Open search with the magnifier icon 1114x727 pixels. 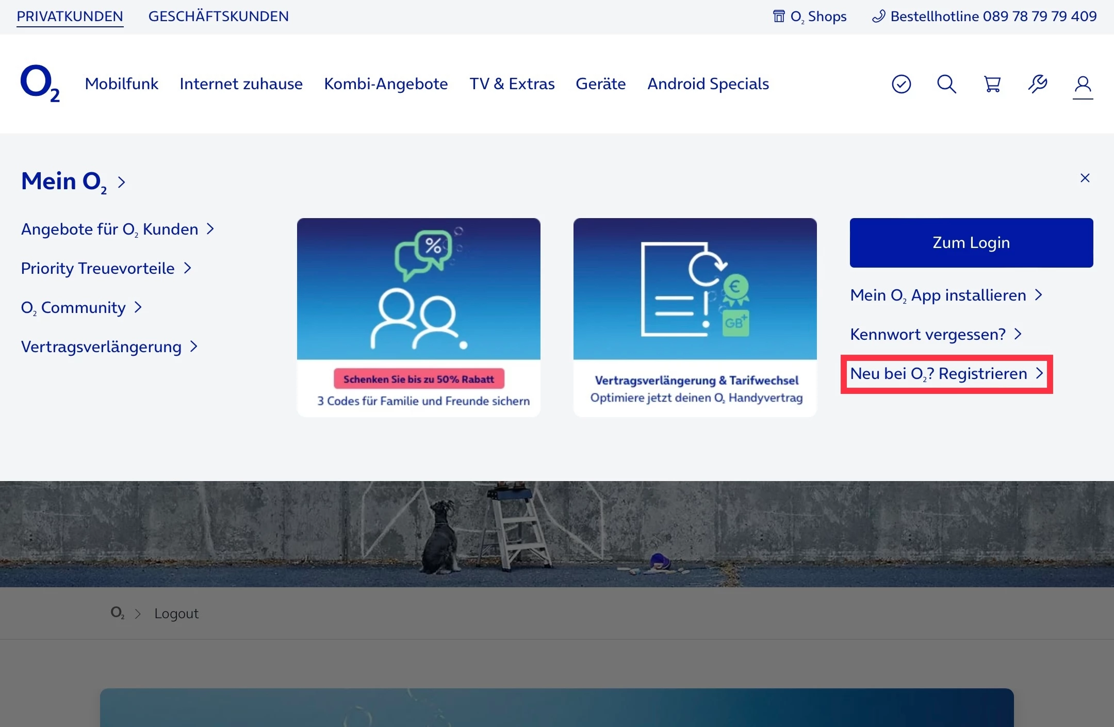pos(946,84)
